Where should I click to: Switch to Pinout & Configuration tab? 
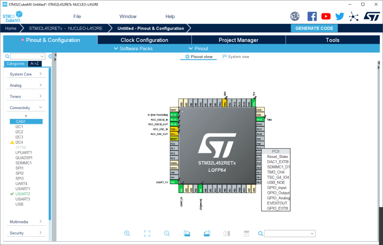[50, 40]
